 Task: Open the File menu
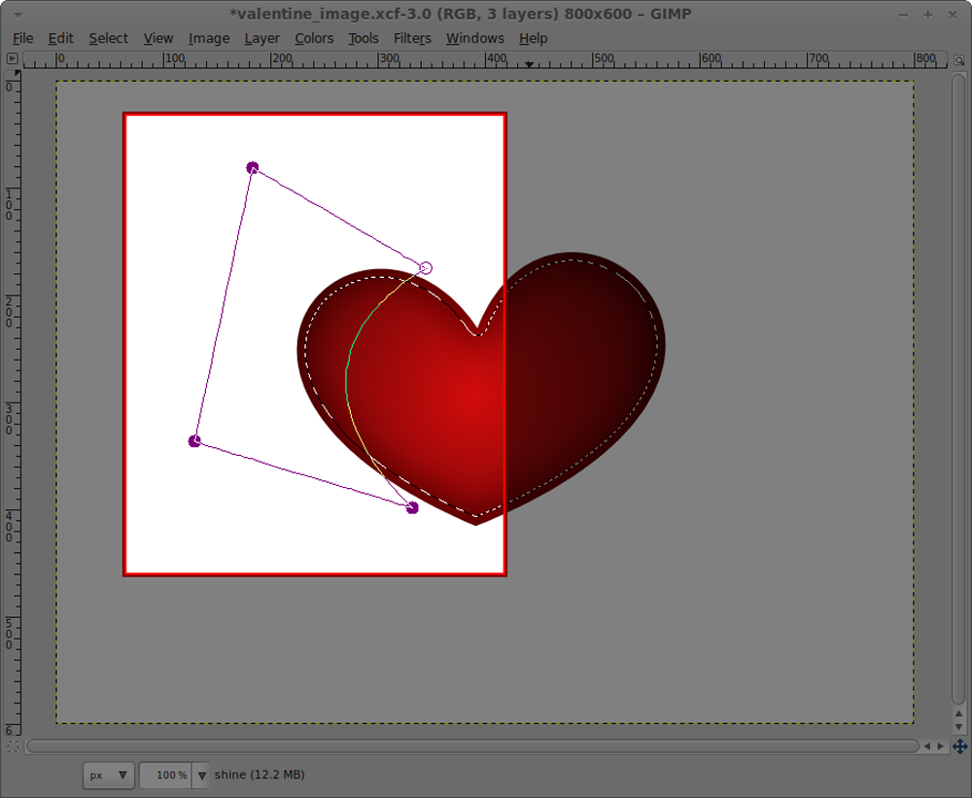pyautogui.click(x=22, y=38)
